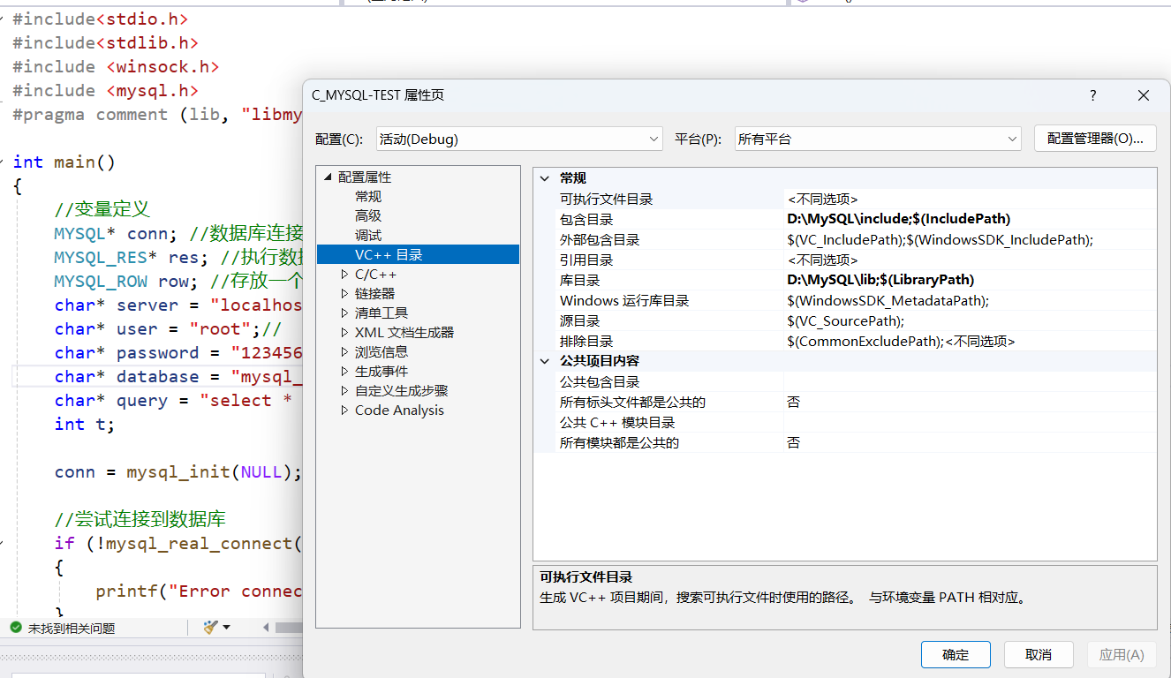Click the char* user = "root"; code line
The height and width of the screenshot is (678, 1171).
(x=167, y=328)
